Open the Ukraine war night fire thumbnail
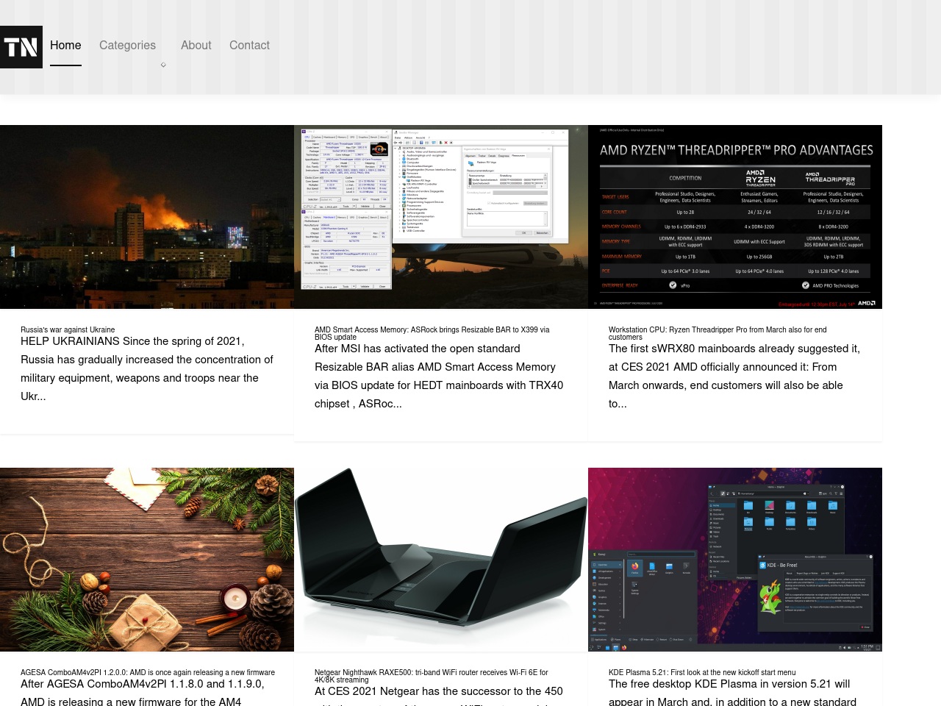The image size is (941, 706). pyautogui.click(x=147, y=217)
